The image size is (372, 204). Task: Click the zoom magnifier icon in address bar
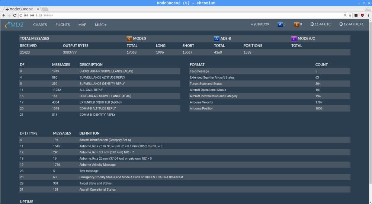click(x=345, y=15)
